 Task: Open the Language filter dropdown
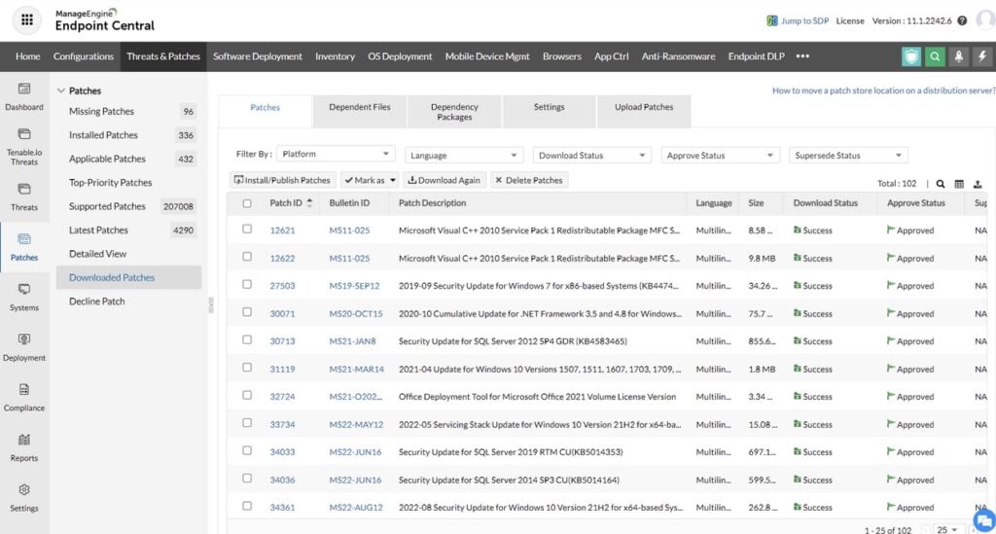(464, 155)
